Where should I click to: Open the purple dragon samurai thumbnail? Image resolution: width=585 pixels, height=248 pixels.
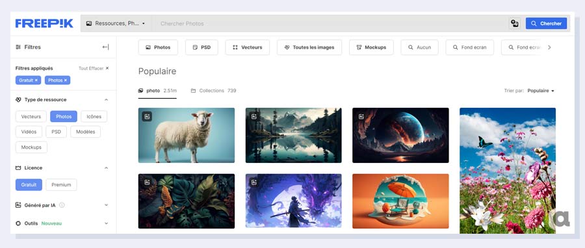point(294,201)
